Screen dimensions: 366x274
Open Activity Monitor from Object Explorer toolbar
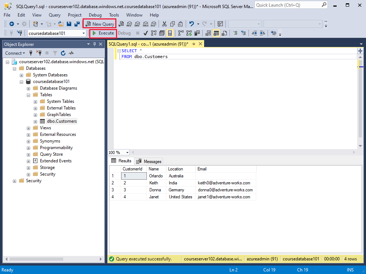click(71, 53)
